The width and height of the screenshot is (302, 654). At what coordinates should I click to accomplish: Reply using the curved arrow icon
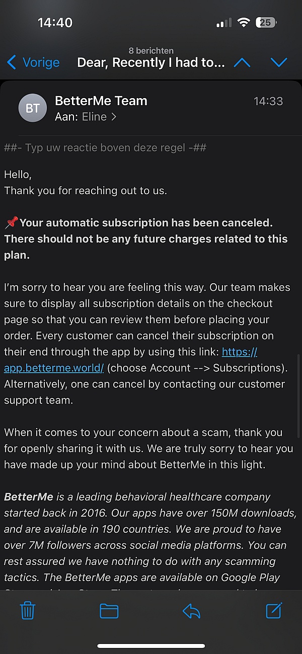coord(191,611)
